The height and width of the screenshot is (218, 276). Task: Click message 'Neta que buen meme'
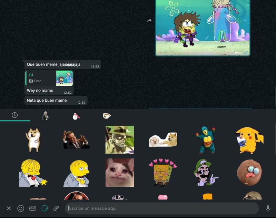coord(56,101)
